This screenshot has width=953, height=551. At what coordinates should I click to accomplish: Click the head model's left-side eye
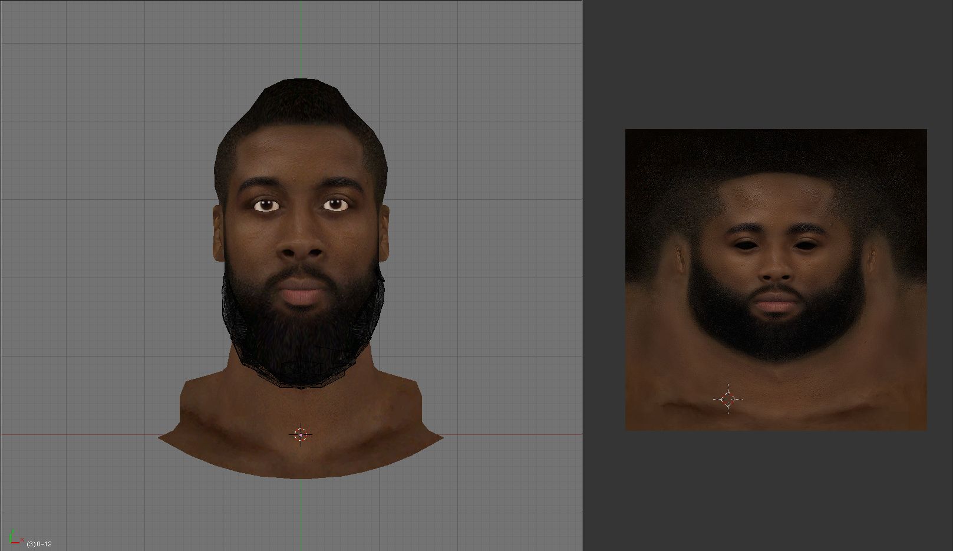point(266,205)
